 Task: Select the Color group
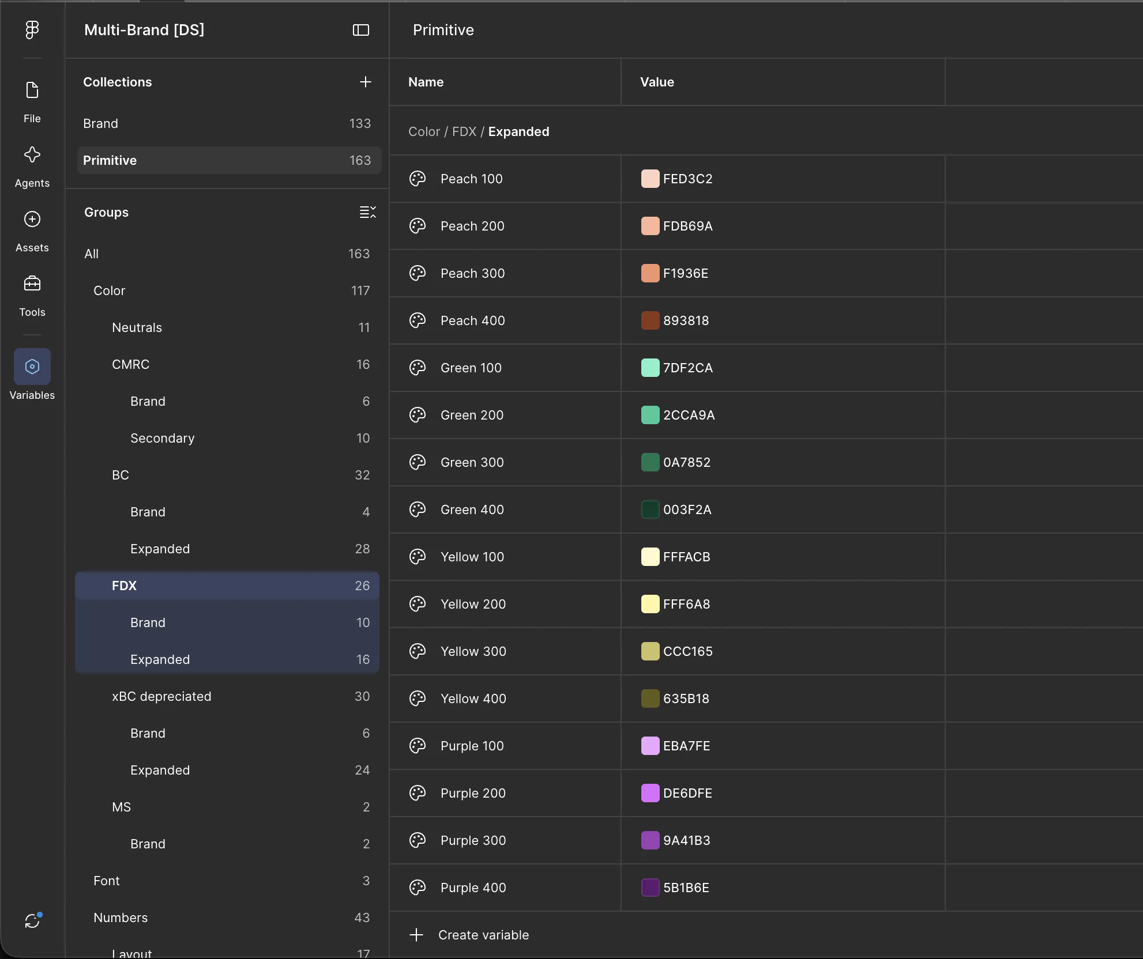point(227,290)
